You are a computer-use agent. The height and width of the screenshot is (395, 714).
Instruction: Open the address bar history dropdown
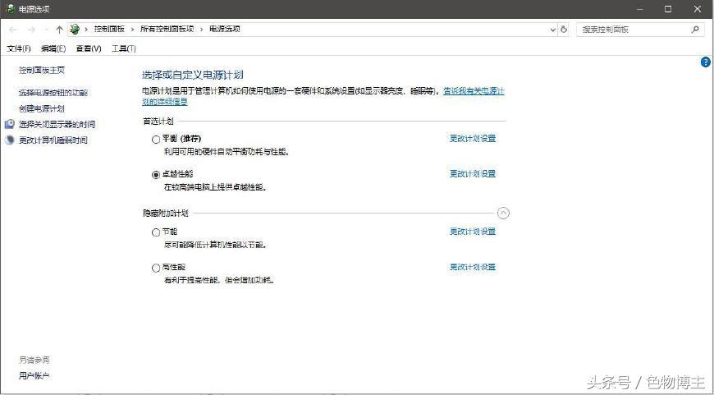553,30
